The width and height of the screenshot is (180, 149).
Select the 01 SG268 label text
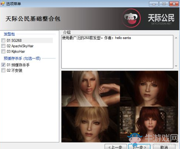point(14,40)
